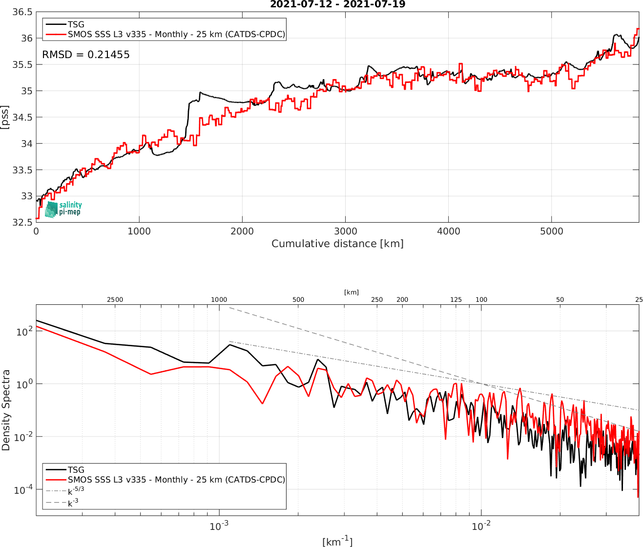Click the 36.5 tick label on top y-axis
The image size is (643, 547).
click(22, 12)
